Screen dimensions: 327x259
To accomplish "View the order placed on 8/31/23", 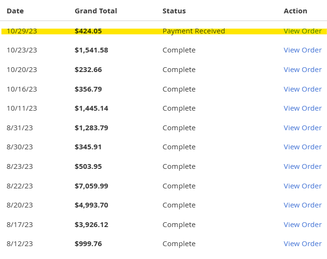I will coord(302,128).
